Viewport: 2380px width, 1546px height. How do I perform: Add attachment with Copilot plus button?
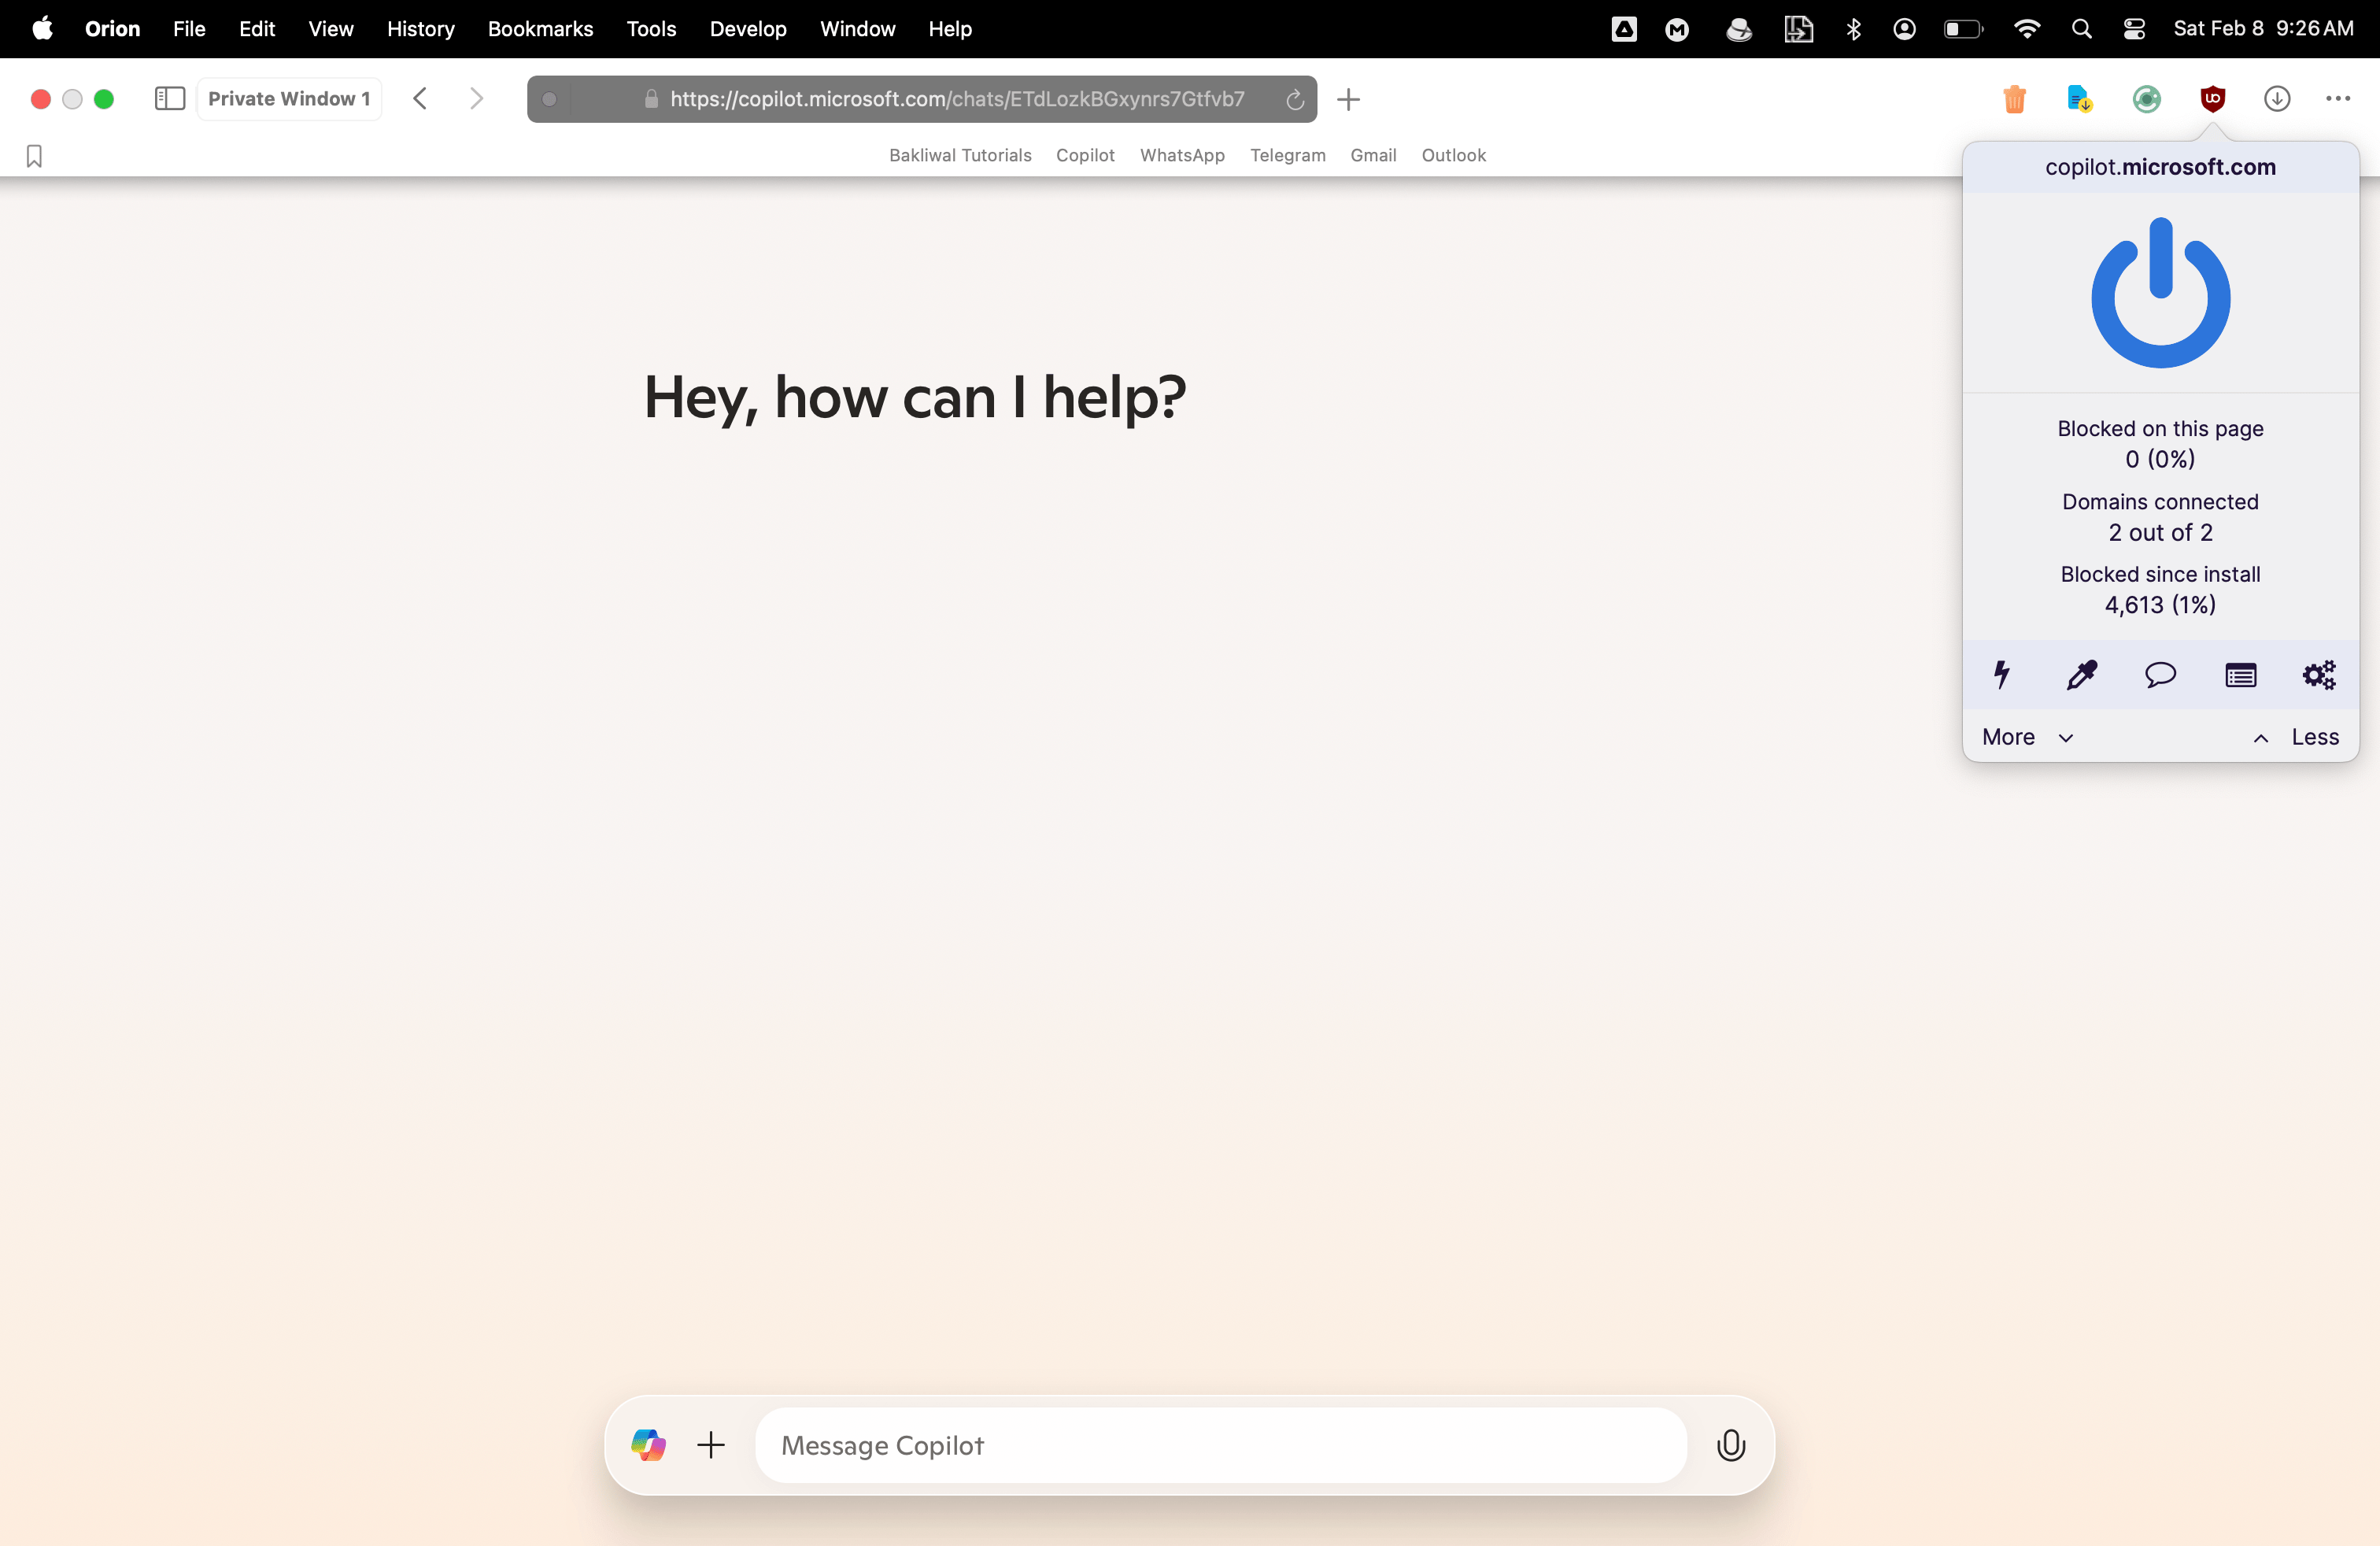tap(710, 1445)
